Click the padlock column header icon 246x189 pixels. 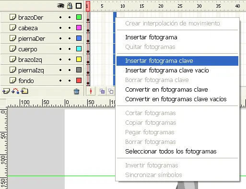click(x=70, y=6)
